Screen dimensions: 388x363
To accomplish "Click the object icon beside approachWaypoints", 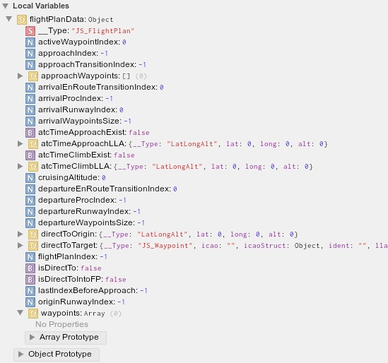I will point(33,76).
